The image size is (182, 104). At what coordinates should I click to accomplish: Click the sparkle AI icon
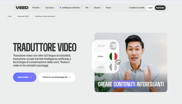click(60, 8)
